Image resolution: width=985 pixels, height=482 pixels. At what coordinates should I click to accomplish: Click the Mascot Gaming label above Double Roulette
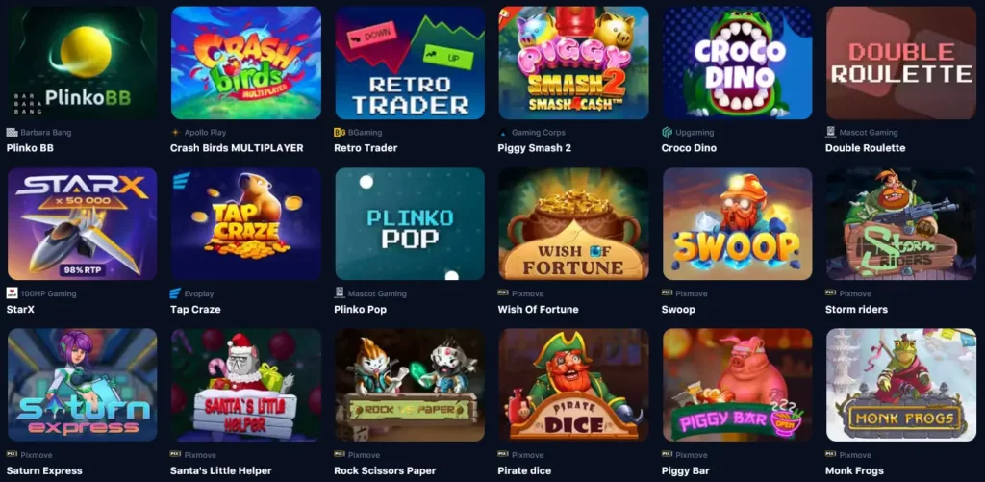869,133
